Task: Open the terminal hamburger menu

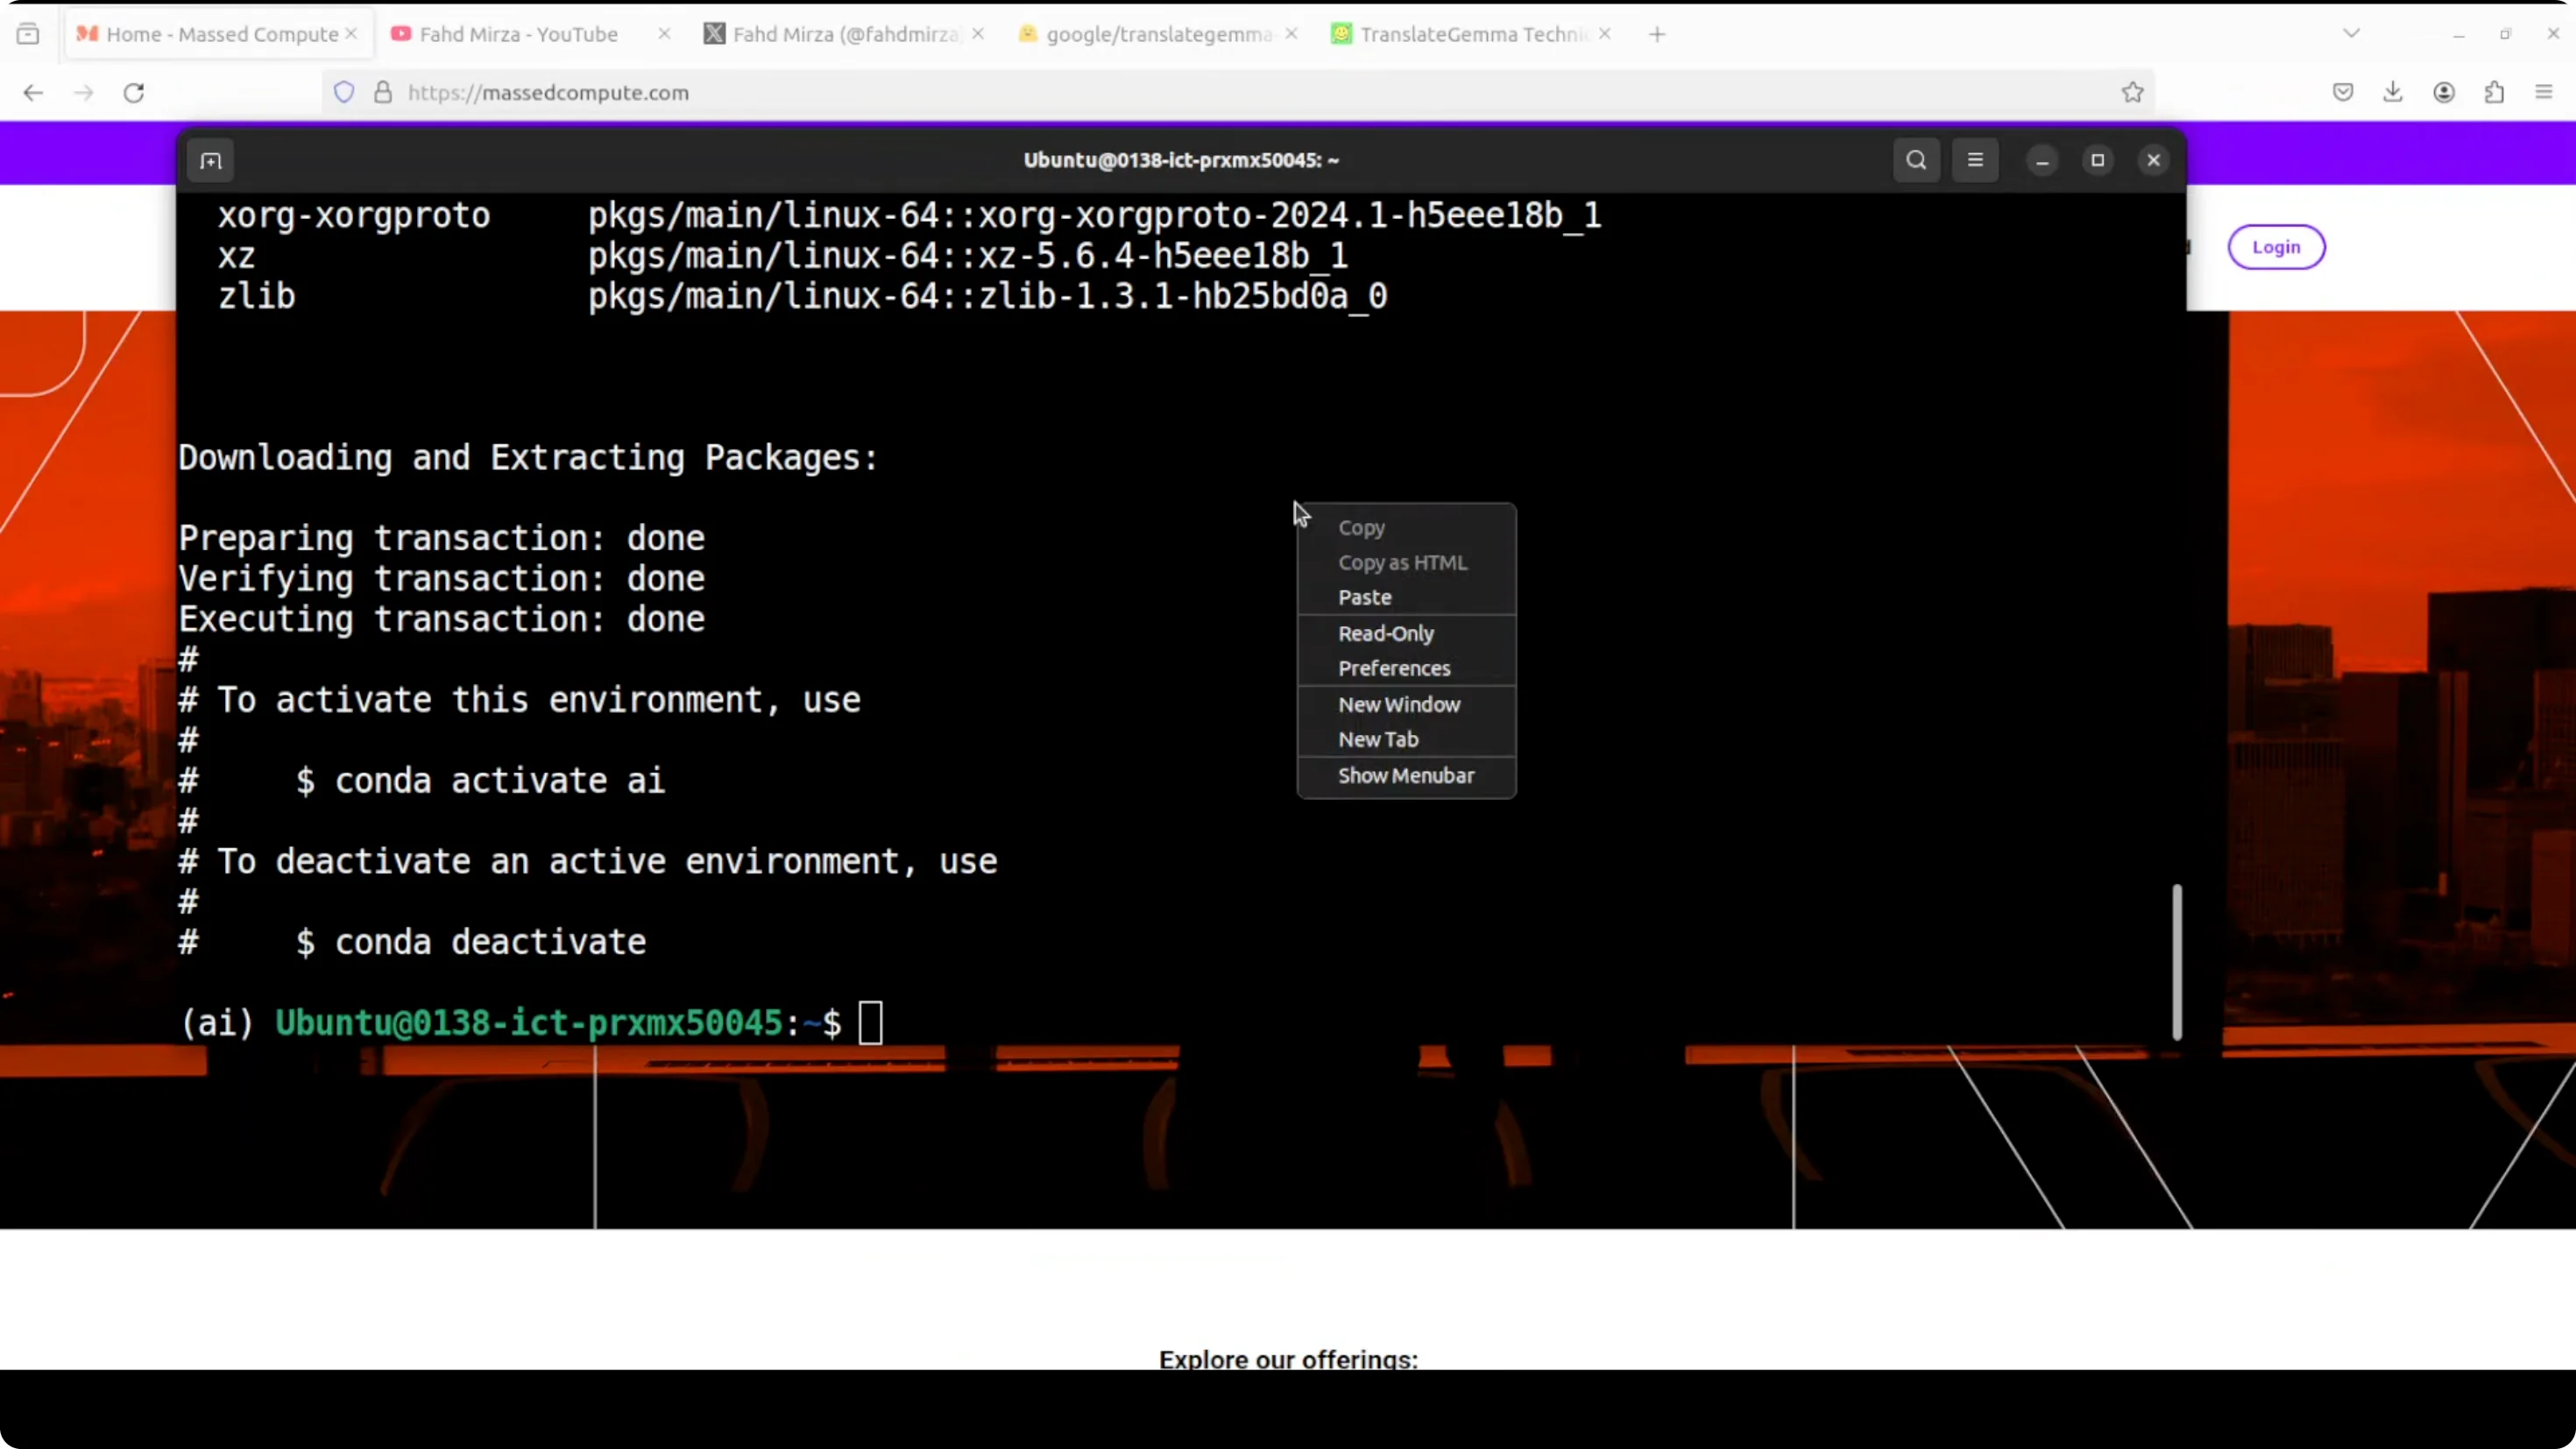Action: (x=1974, y=160)
